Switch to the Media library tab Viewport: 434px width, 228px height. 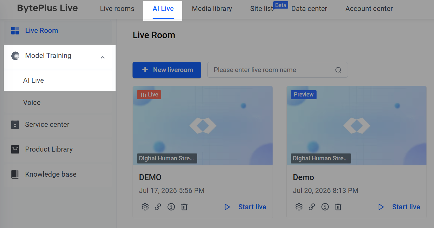tap(212, 9)
